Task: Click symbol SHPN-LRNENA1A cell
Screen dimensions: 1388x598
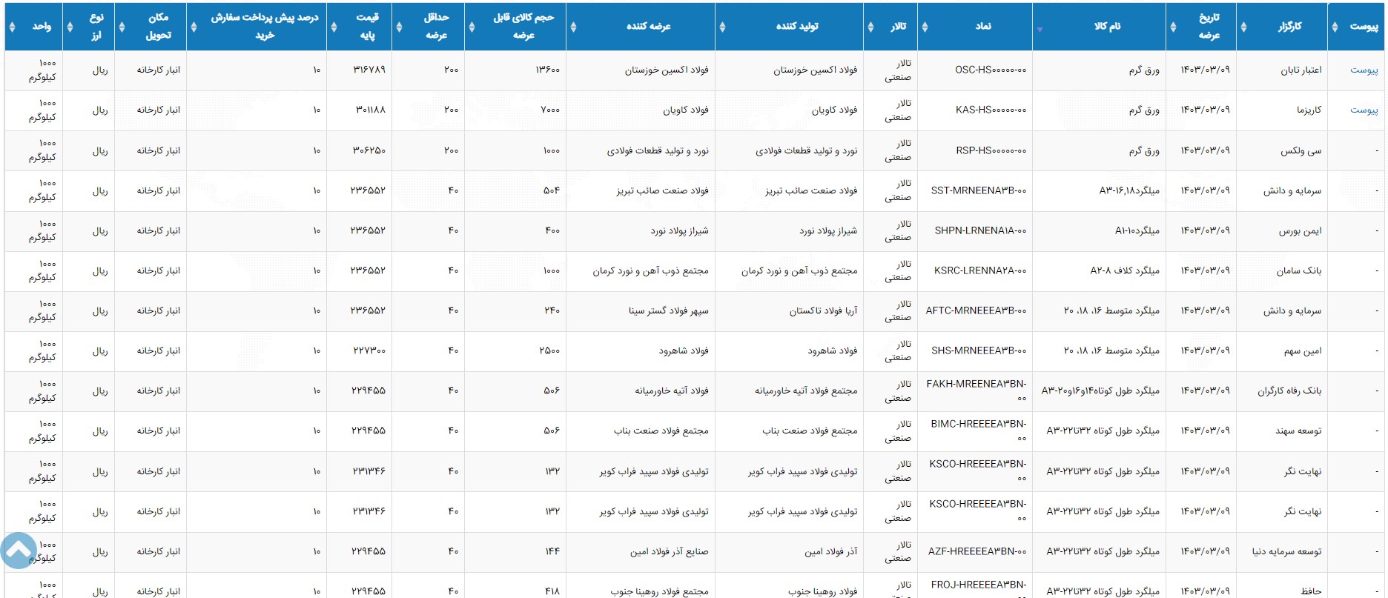Action: click(980, 230)
